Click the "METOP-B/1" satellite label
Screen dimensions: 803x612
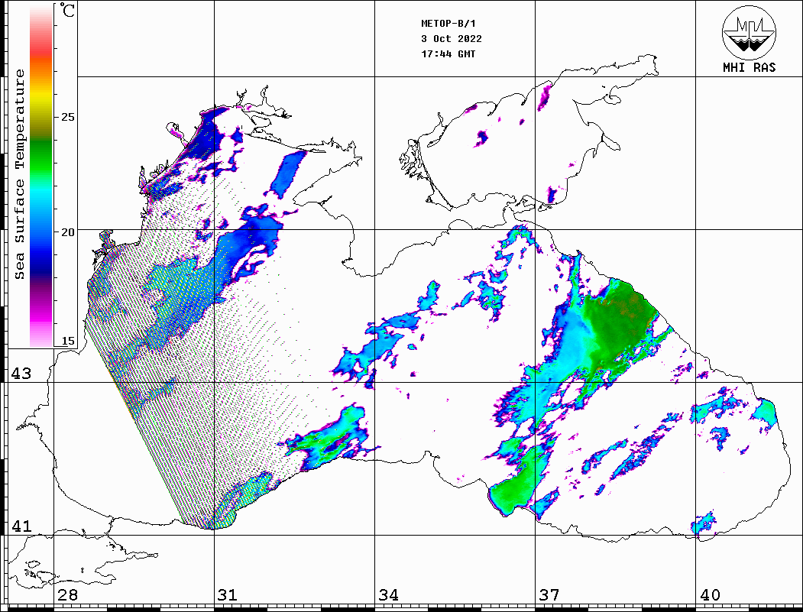point(448,24)
